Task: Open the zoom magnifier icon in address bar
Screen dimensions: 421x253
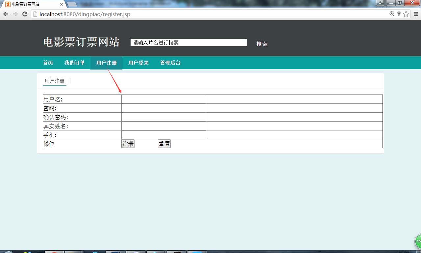Action: click(x=392, y=14)
